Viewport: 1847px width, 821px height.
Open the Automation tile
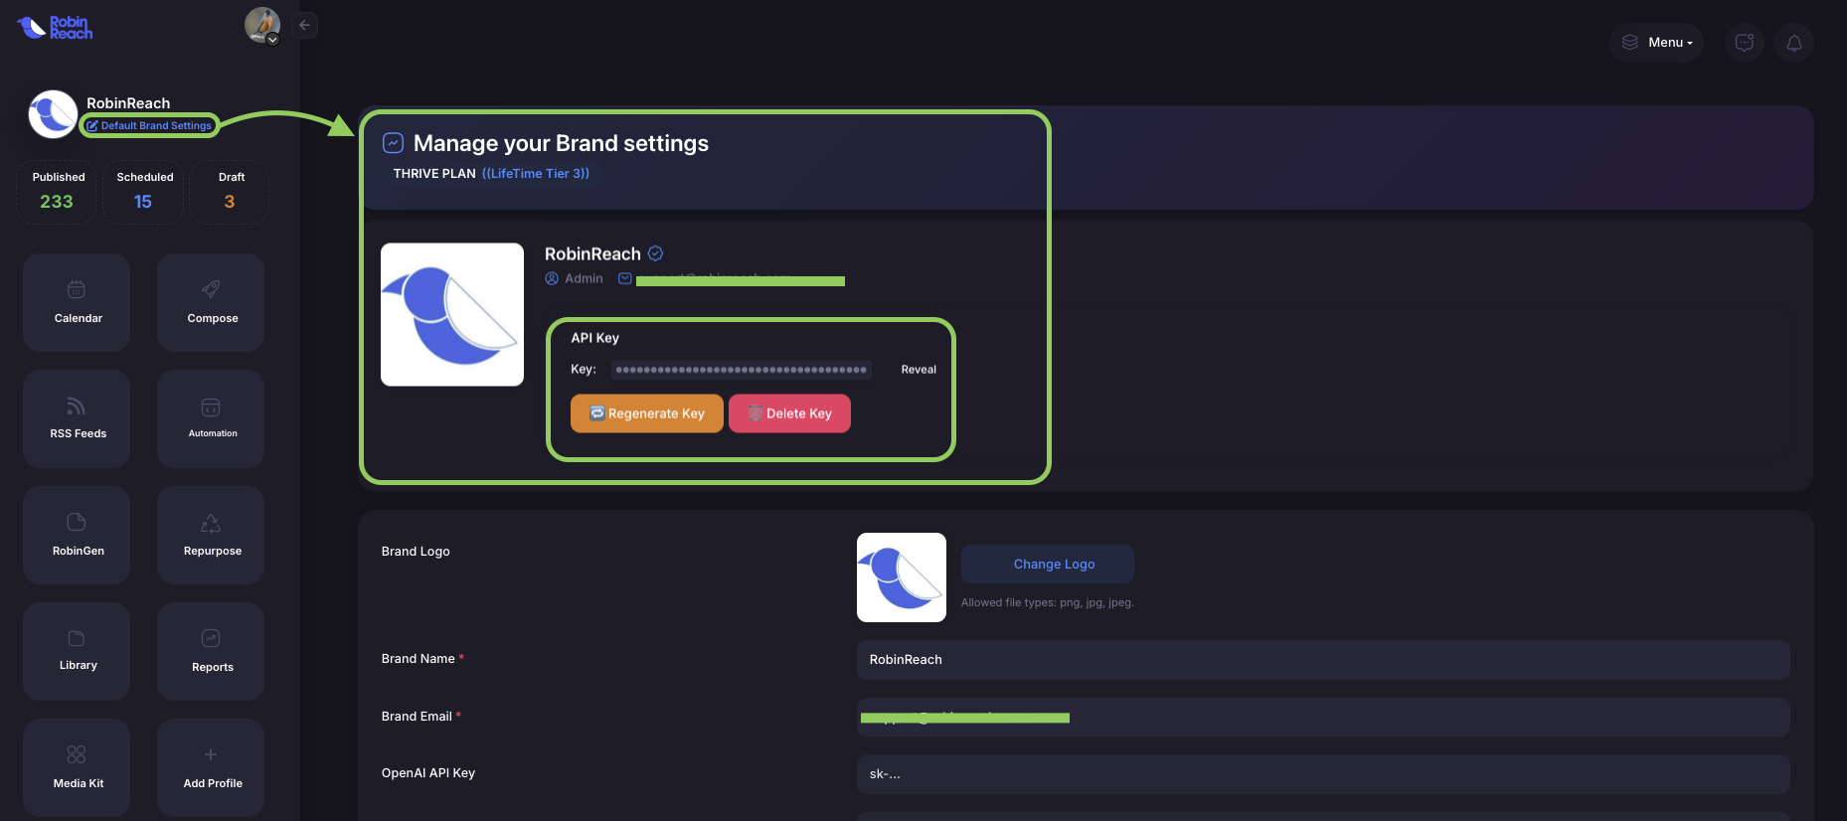211,418
